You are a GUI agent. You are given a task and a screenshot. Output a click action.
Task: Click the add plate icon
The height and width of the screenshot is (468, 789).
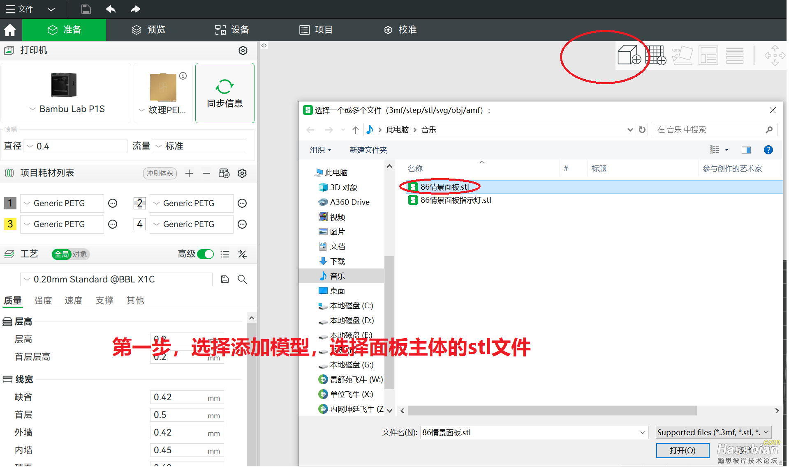(x=656, y=55)
